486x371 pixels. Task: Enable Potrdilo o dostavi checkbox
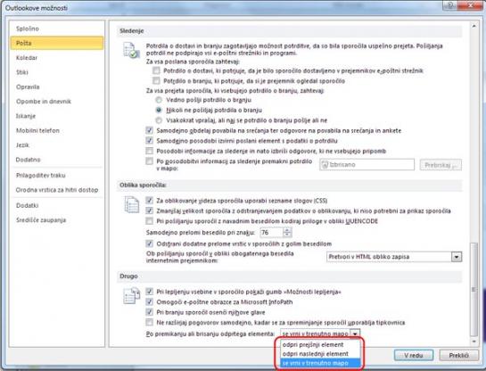(x=156, y=70)
